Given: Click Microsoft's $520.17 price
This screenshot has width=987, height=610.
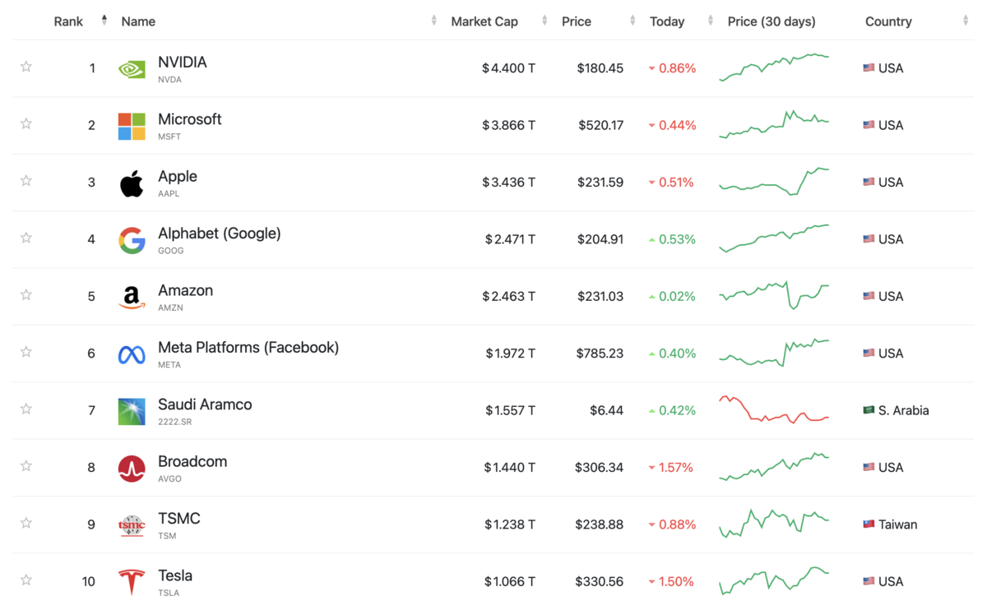Looking at the screenshot, I should [x=600, y=125].
